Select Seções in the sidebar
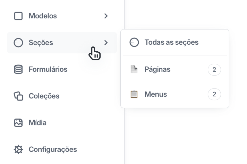The width and height of the screenshot is (247, 164). pos(62,43)
